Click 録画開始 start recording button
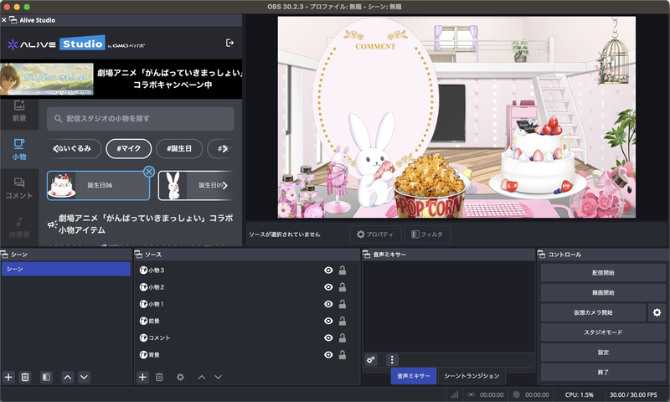 pos(603,292)
